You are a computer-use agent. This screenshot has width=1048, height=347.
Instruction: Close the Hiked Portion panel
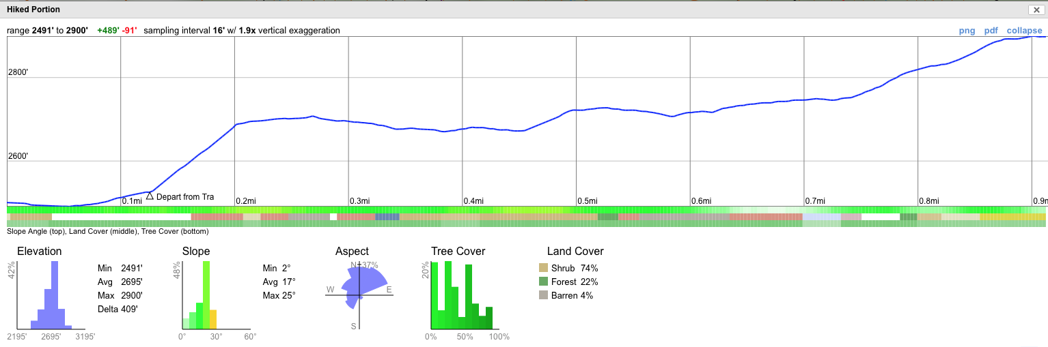(x=1036, y=10)
